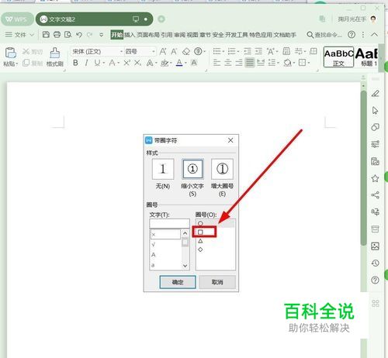
Task: Click the font color A swatch
Action: 179,63
